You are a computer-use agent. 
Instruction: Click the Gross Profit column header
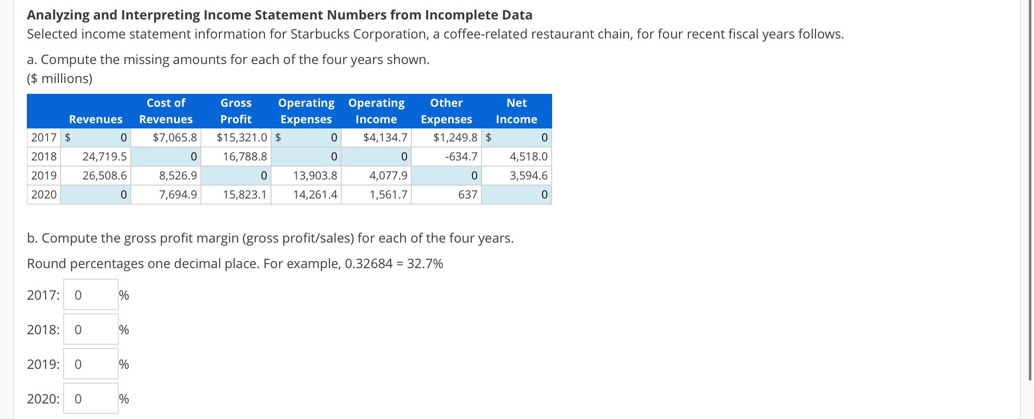236,111
